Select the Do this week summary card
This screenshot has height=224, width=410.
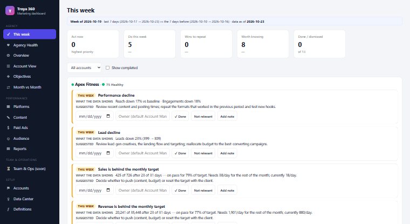point(149,44)
